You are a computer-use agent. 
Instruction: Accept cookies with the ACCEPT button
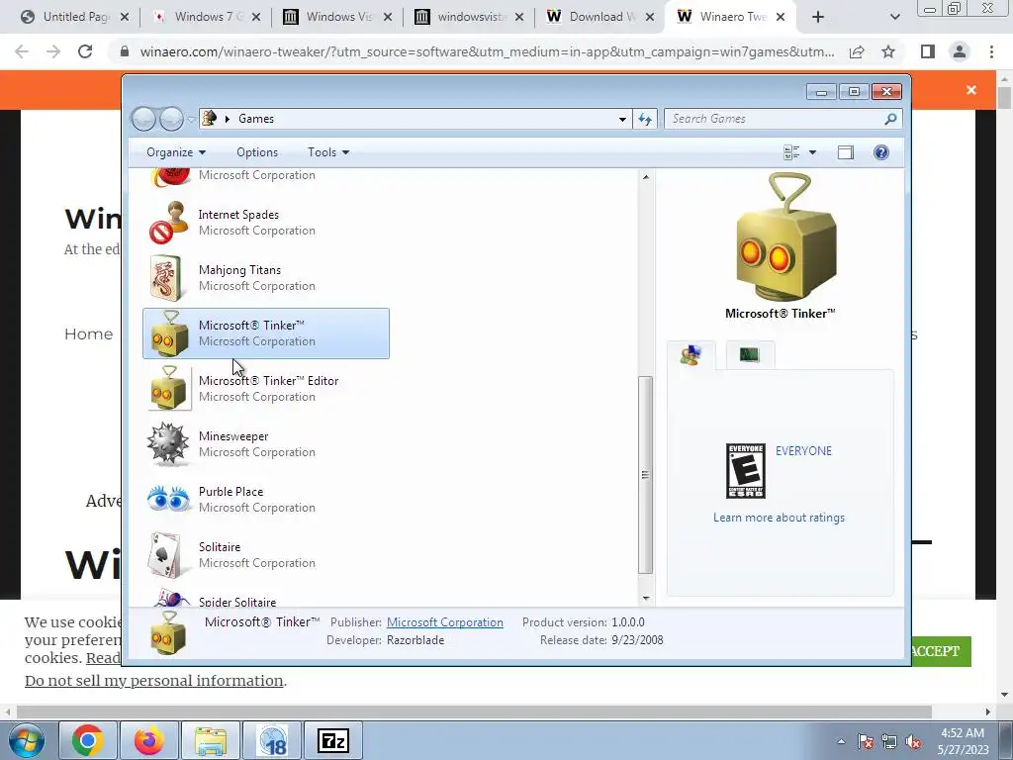[x=941, y=651]
